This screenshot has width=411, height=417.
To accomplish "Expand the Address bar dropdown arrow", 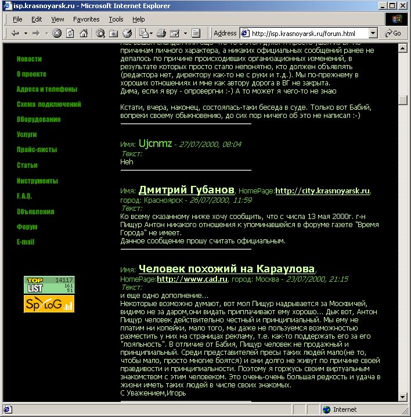I will tap(373, 34).
